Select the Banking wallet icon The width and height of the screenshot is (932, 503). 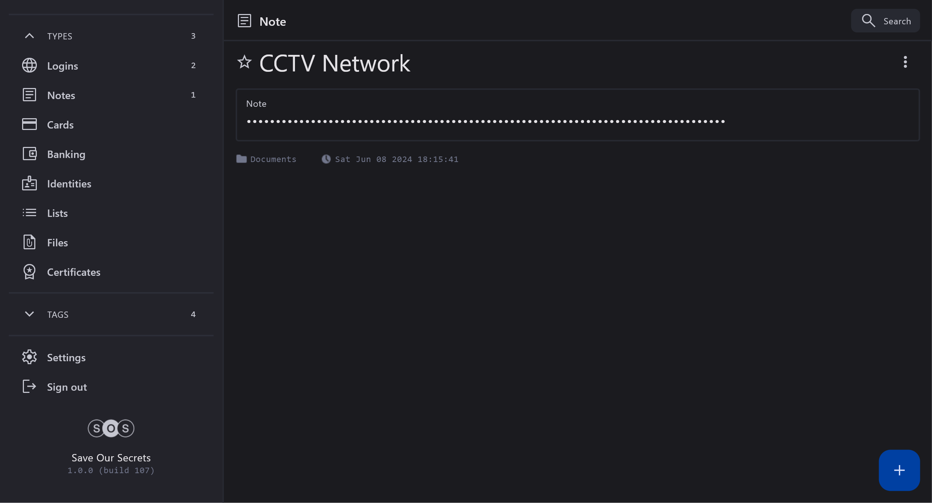coord(29,154)
